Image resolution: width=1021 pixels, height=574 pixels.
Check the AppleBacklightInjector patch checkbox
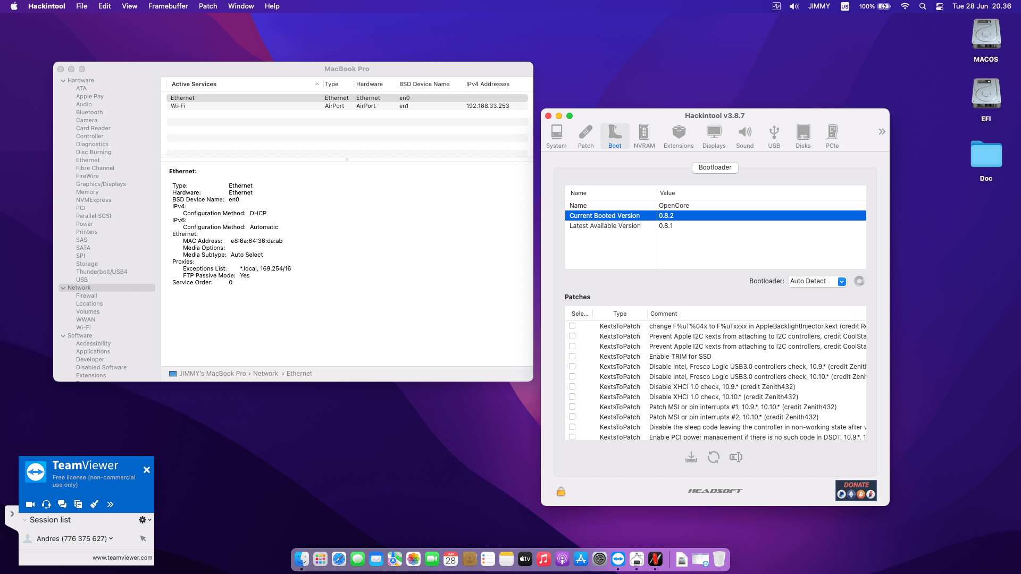572,326
